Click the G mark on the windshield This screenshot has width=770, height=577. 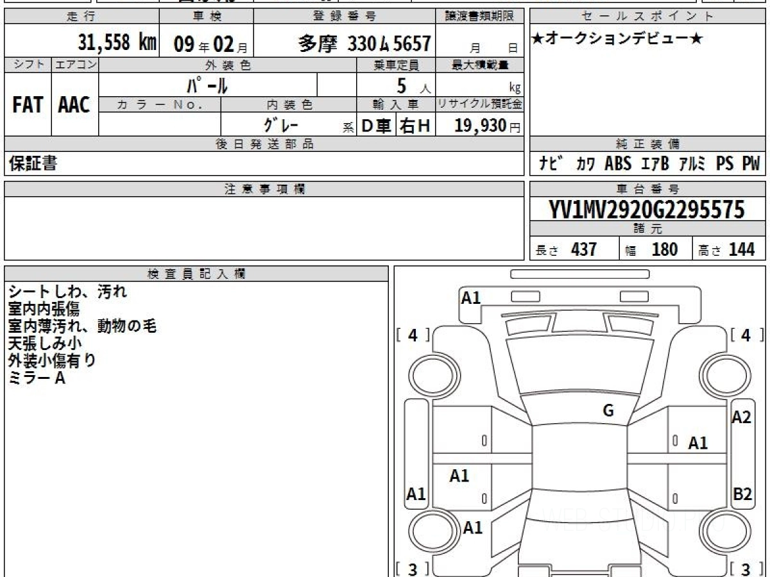(608, 411)
